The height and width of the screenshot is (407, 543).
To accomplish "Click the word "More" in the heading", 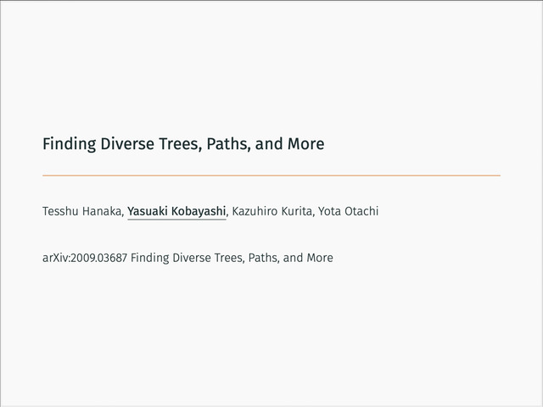I will click(x=305, y=145).
